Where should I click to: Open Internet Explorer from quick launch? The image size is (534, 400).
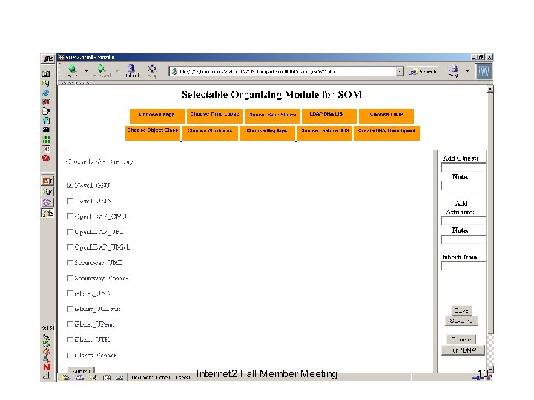46,93
